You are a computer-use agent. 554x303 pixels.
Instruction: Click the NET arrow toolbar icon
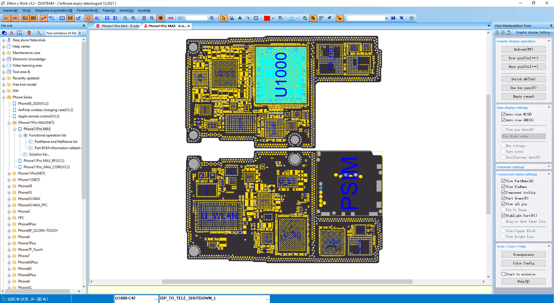[x=52, y=18]
